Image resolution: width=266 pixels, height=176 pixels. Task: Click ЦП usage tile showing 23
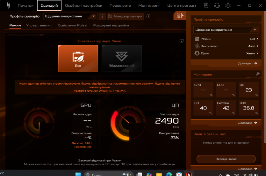click(x=248, y=90)
